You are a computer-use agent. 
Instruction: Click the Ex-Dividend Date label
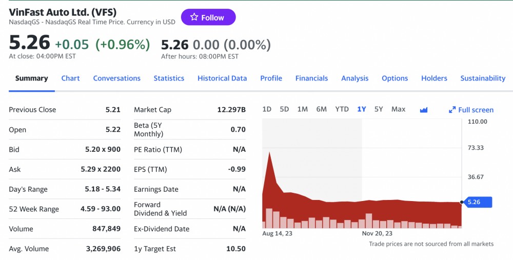(x=162, y=229)
